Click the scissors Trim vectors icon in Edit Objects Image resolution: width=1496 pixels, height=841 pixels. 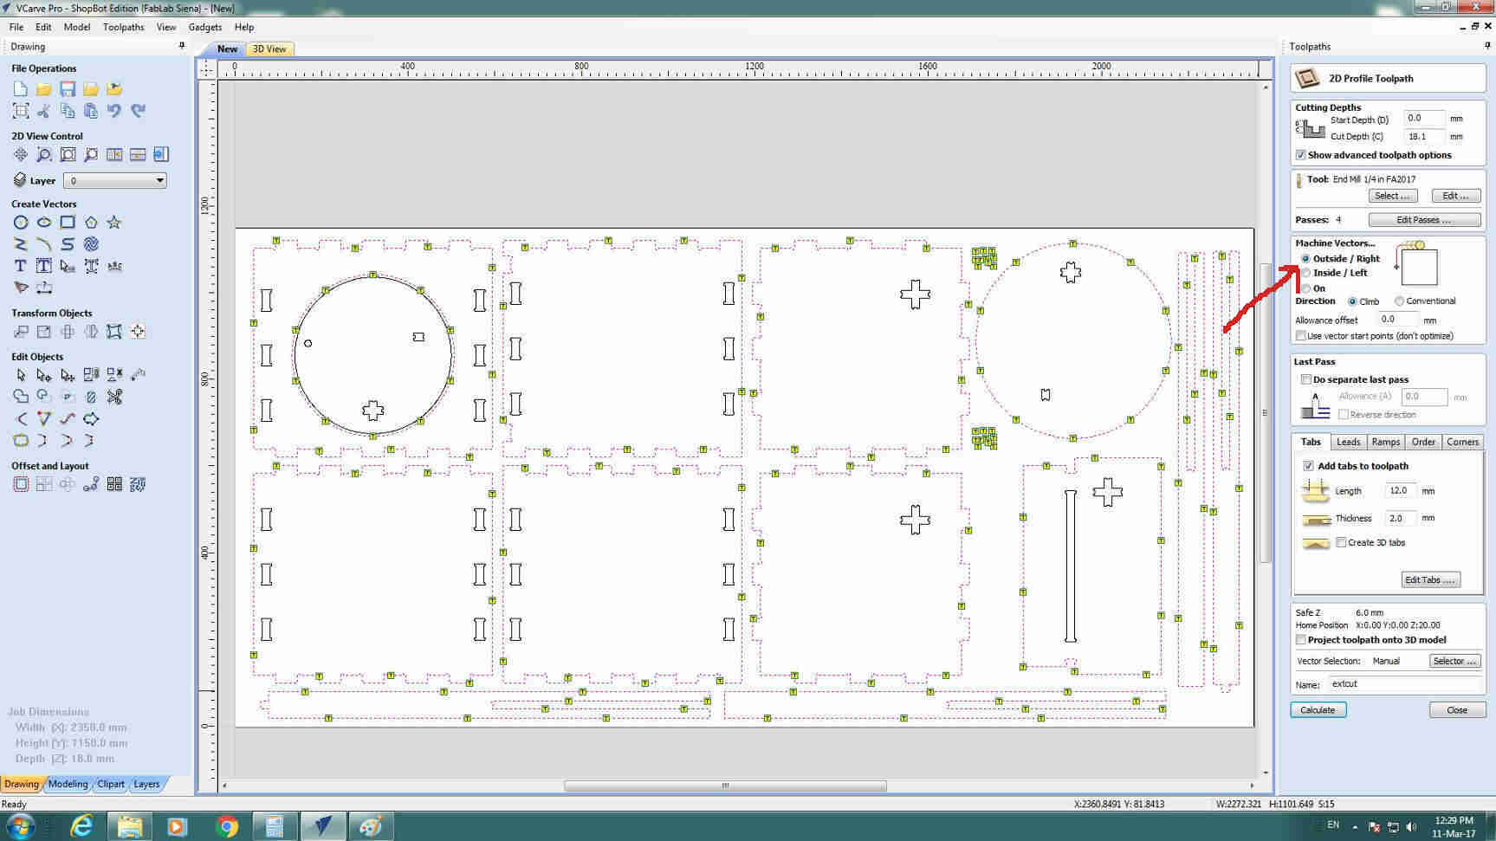[x=114, y=397]
